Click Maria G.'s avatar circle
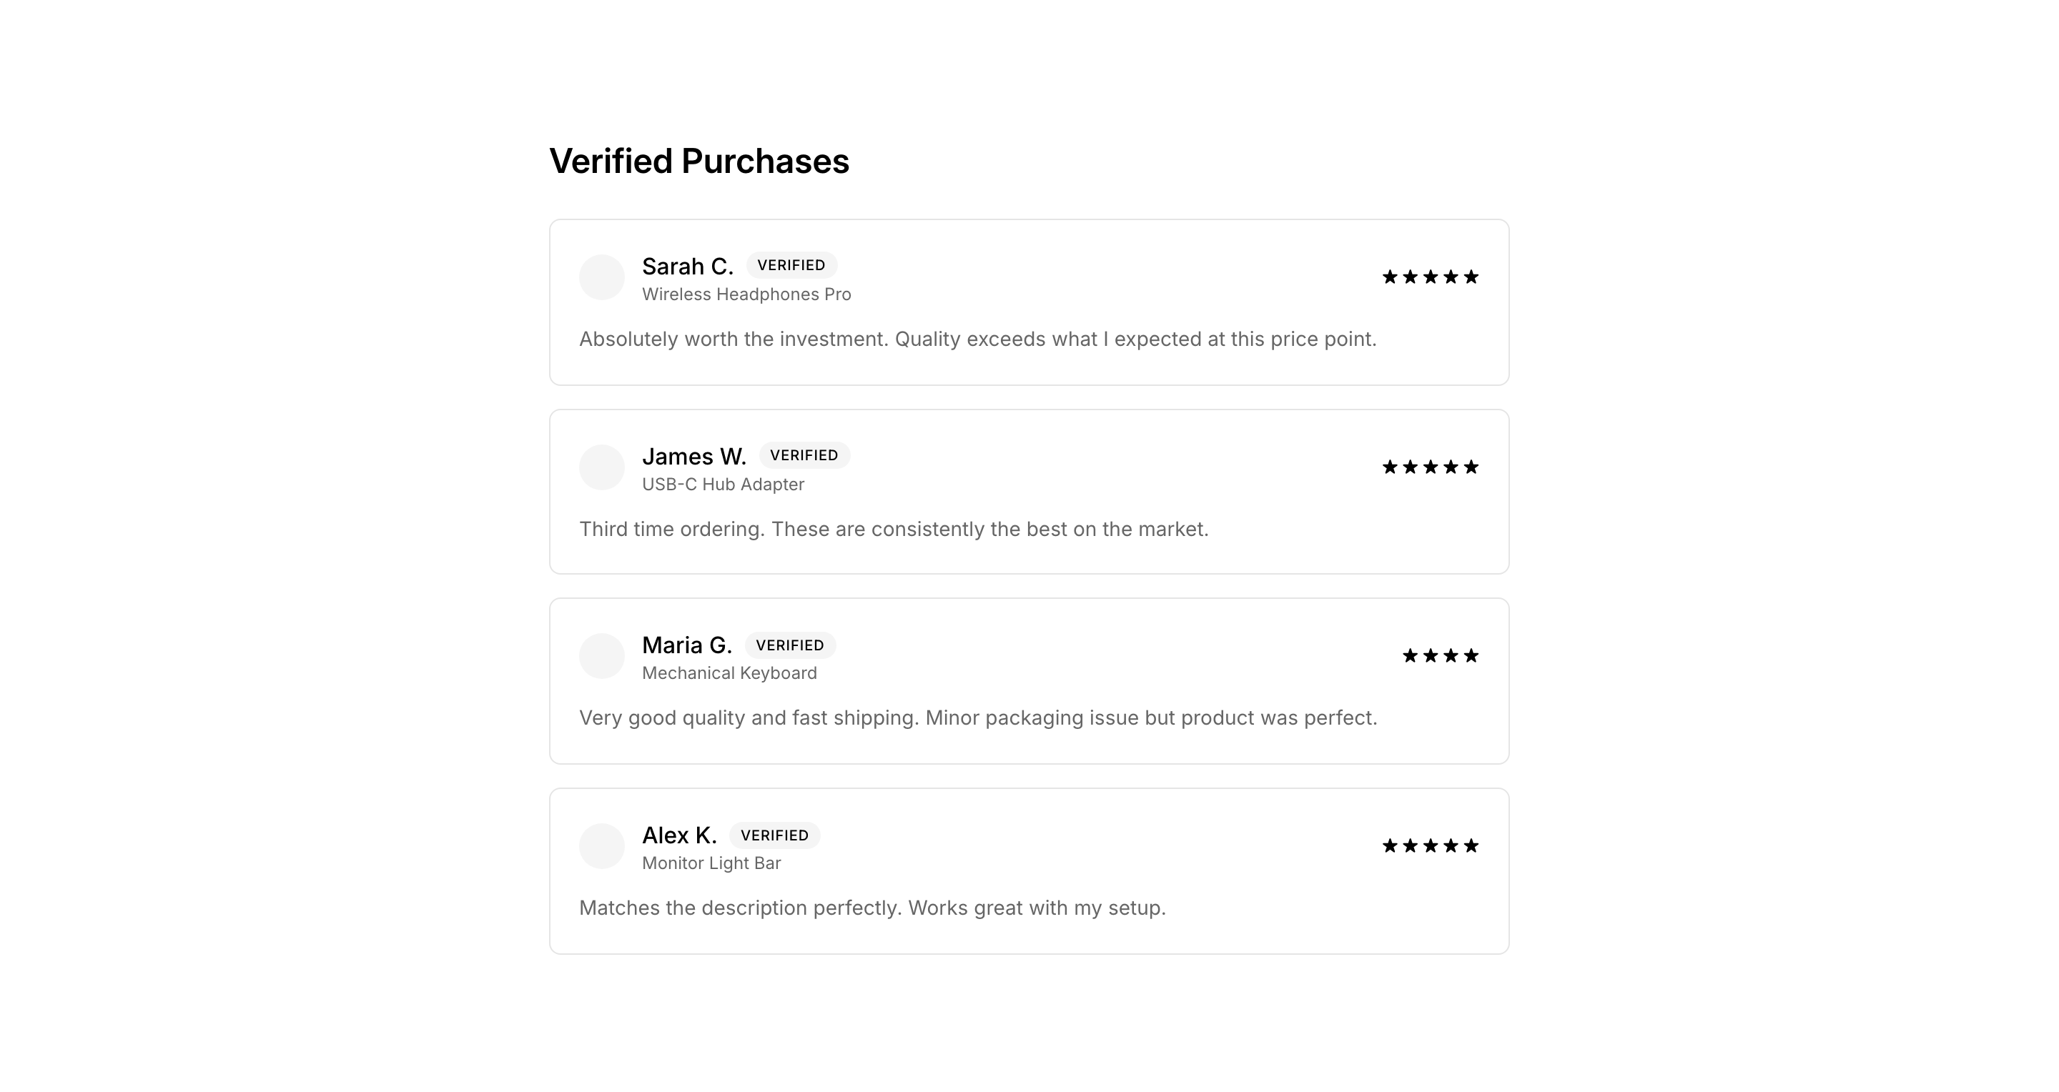2059x1092 pixels. 601,656
